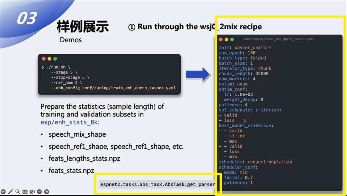Click the '--stage 5' argument line

coord(64,72)
